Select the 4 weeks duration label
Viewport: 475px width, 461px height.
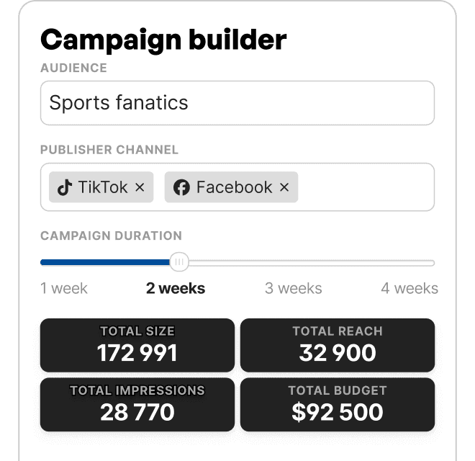pyautogui.click(x=410, y=289)
